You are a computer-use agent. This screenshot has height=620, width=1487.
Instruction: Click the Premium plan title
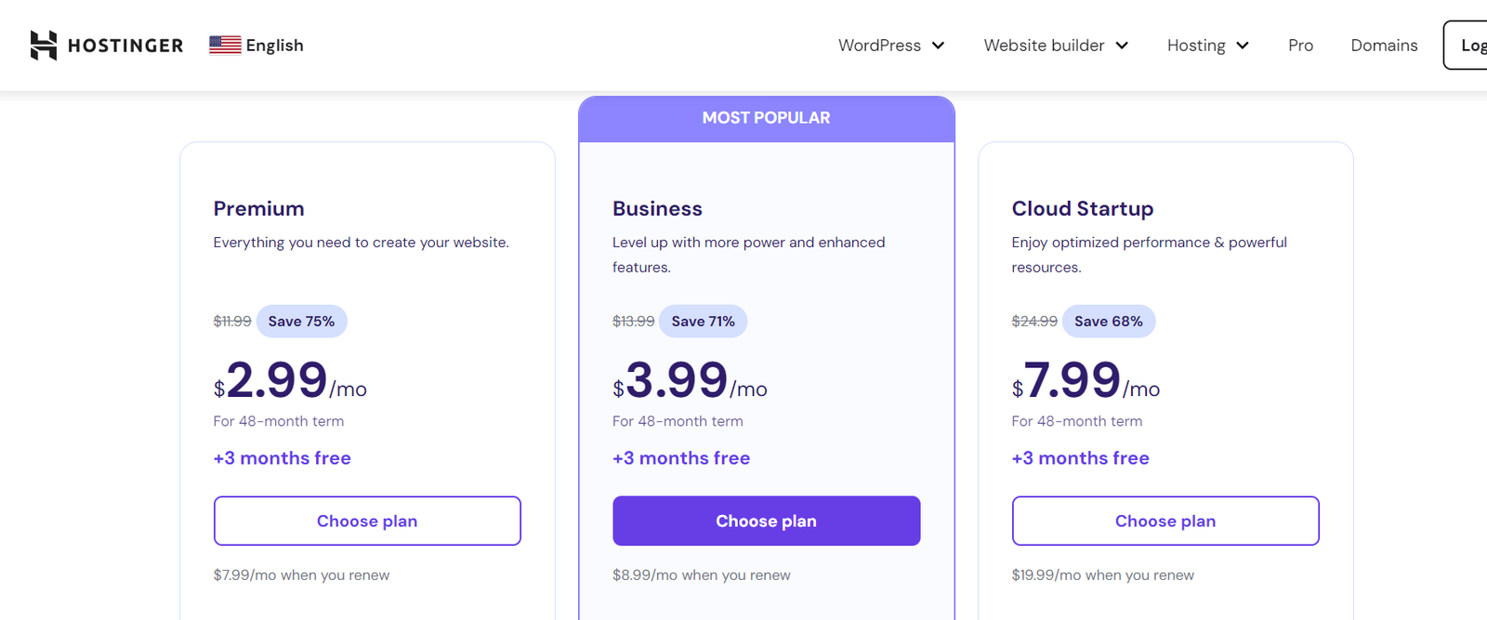pos(258,209)
